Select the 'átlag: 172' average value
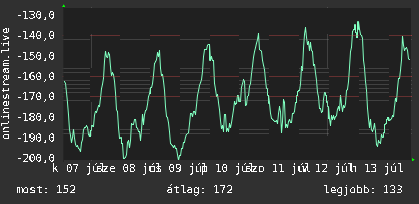Viewport: 419px width, 204px height. (x=200, y=190)
